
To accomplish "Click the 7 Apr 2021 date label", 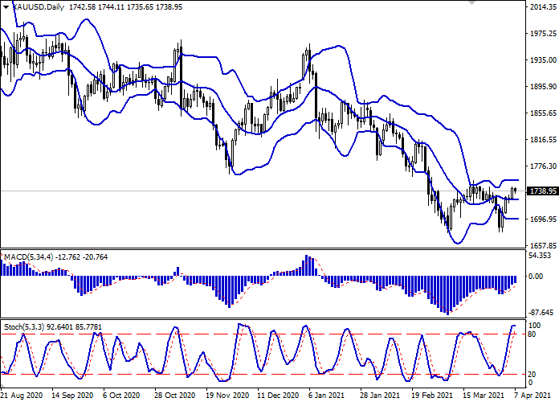I will coord(532,396).
